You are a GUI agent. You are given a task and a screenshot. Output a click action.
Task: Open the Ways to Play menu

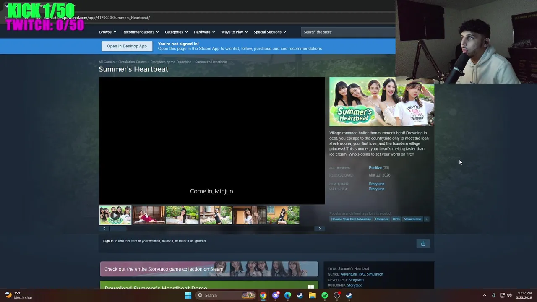click(234, 32)
